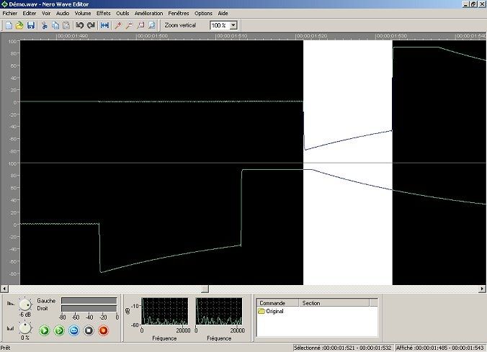
Task: Click the right channel spectrum display
Action: 219,312
